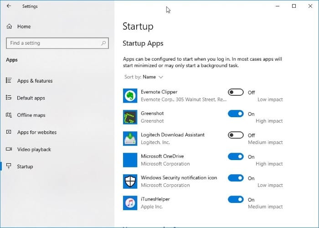Screen dimensions: 319x228
Task: Enable Logitech Download Assistant toggle
Action: click(236, 135)
